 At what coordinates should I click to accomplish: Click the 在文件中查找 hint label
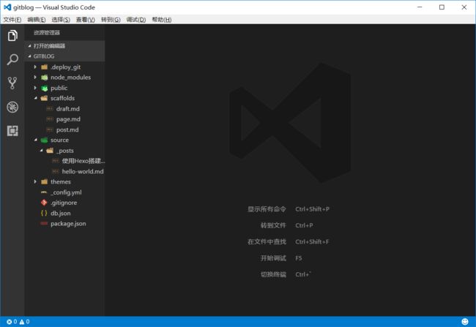[267, 241]
